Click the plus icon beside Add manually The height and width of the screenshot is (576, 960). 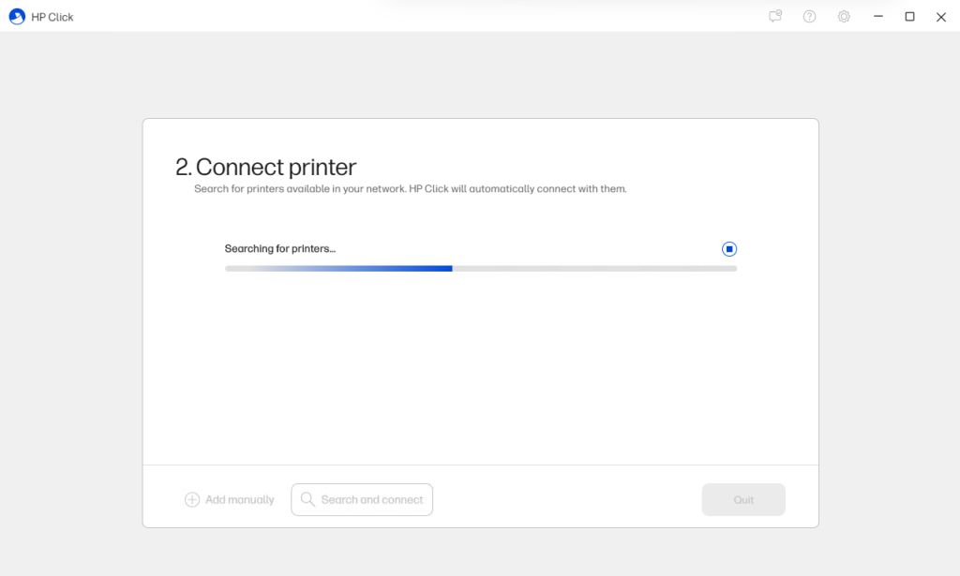click(x=191, y=499)
